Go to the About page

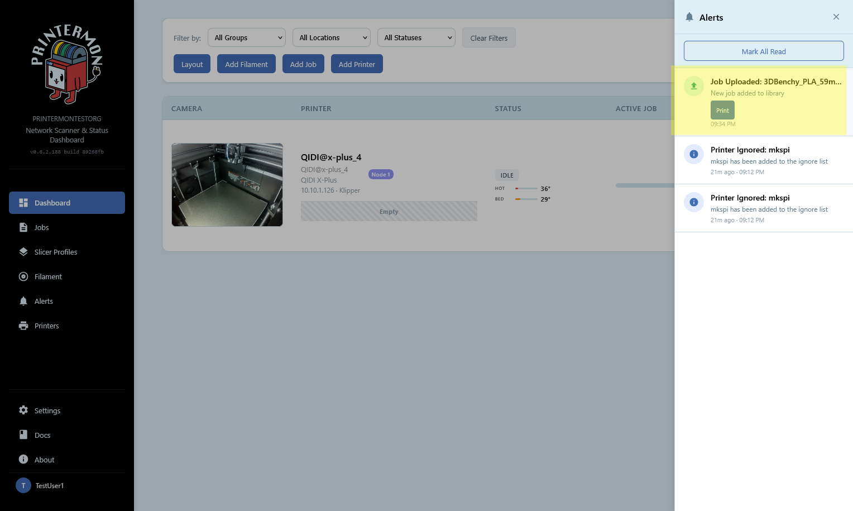pos(44,460)
